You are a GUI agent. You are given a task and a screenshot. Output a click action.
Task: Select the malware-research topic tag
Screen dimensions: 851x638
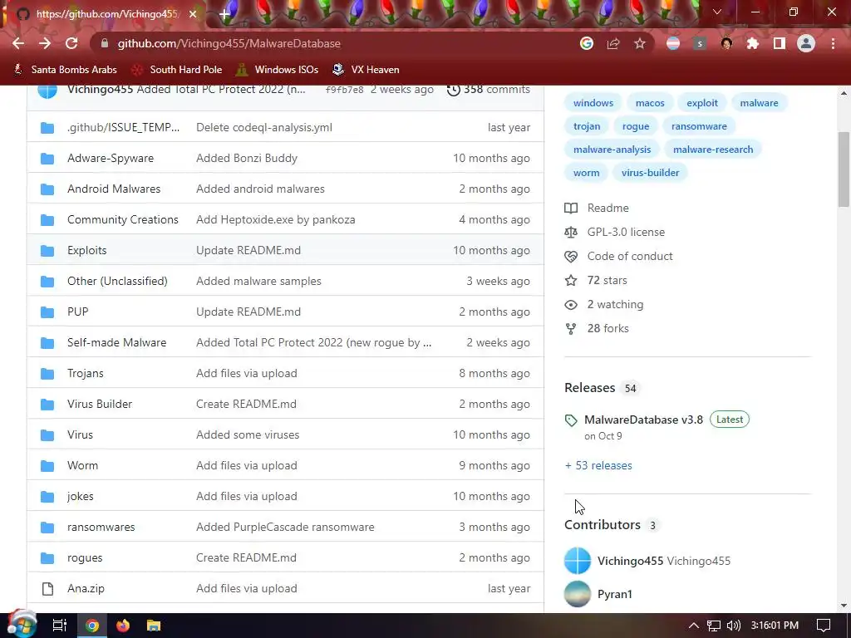pos(712,150)
